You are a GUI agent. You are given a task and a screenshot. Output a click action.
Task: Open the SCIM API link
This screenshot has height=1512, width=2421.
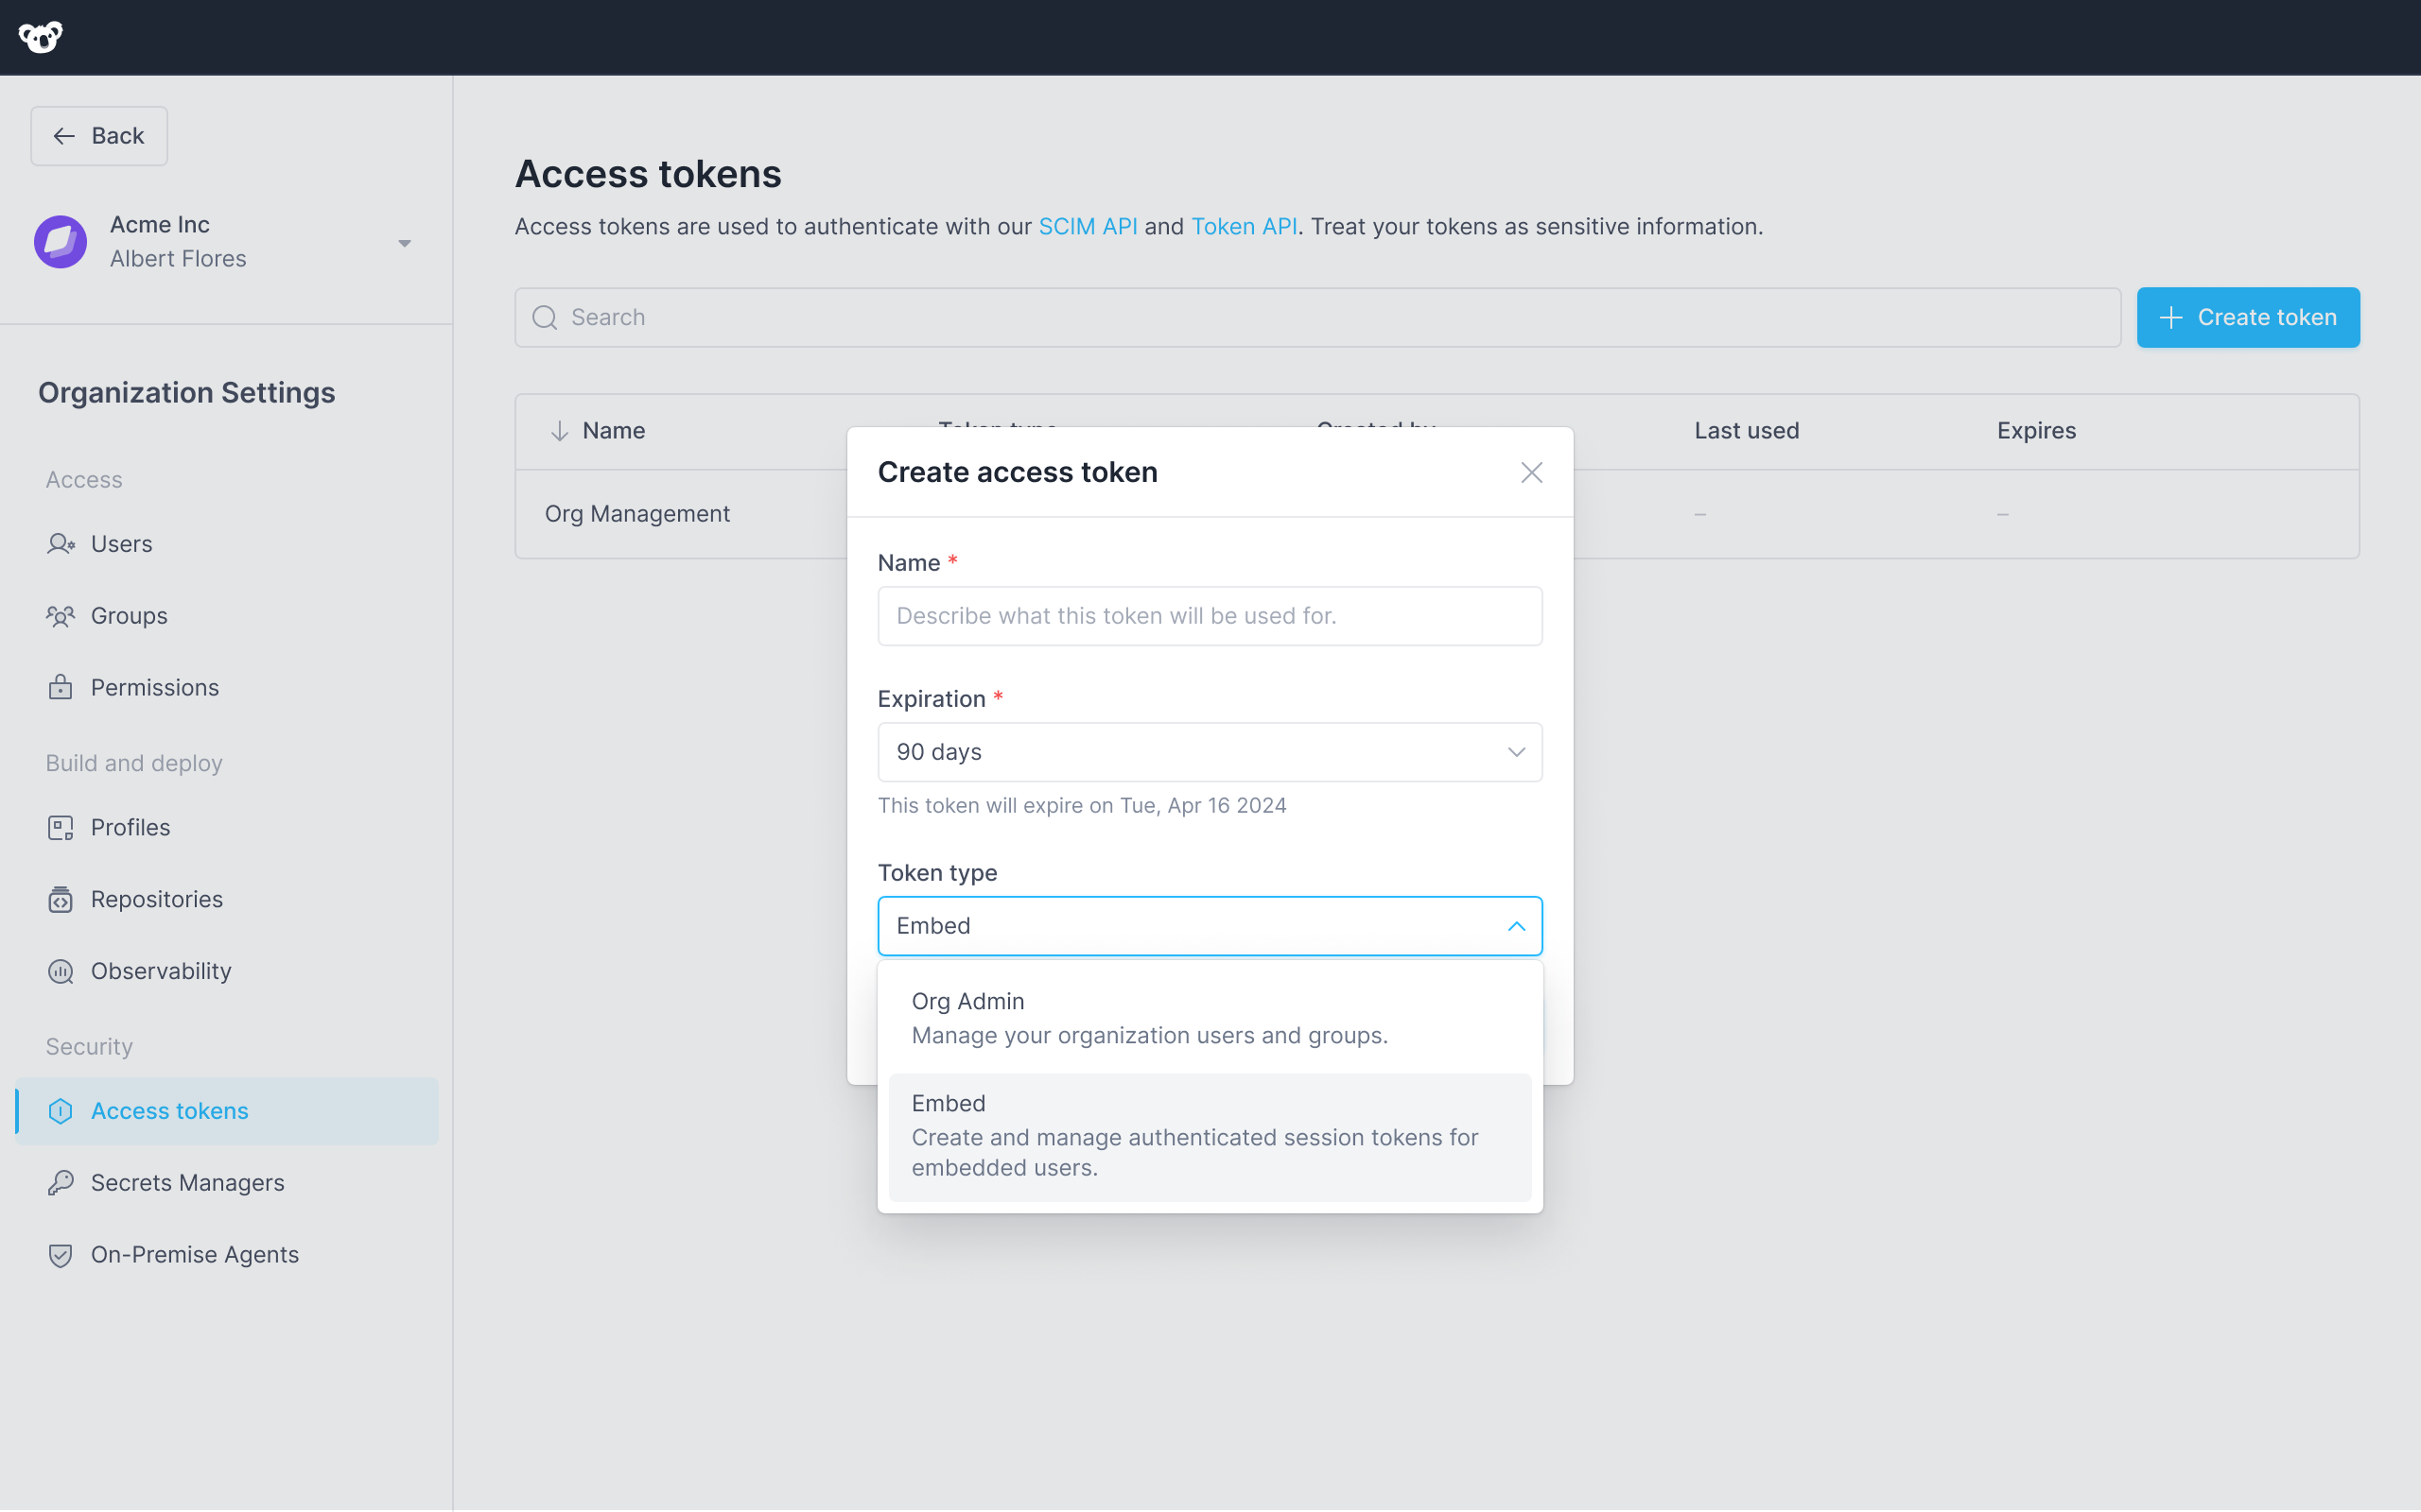pos(1088,227)
